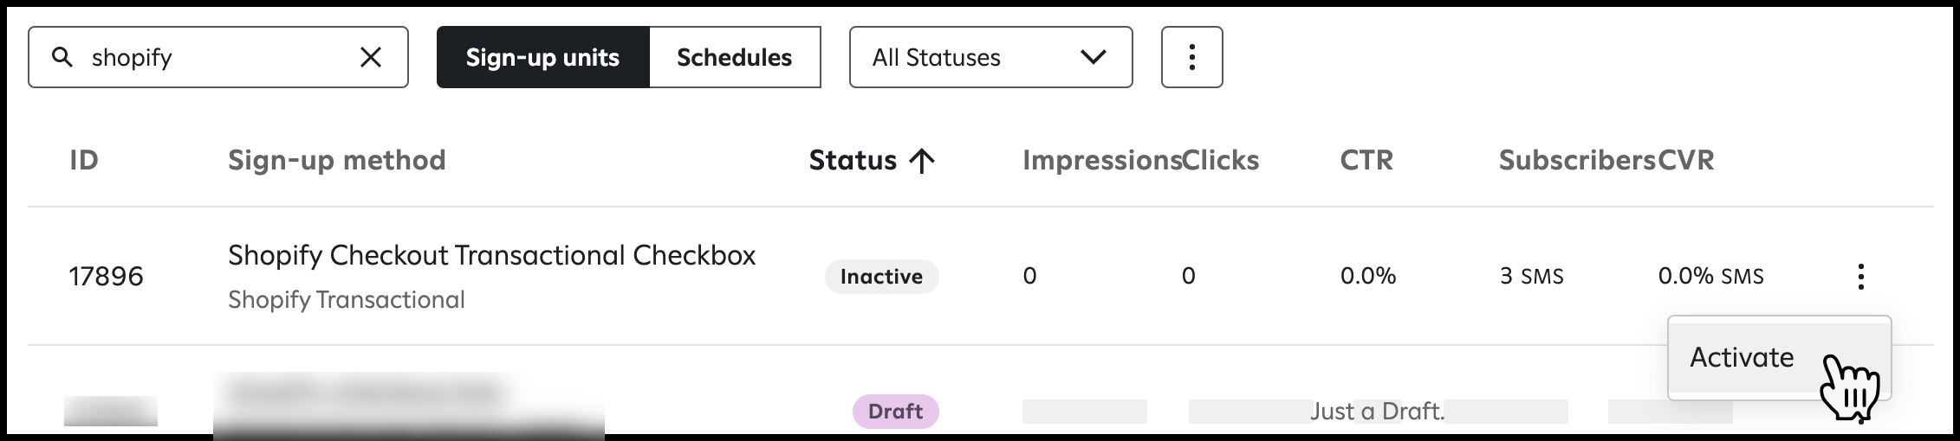Sort by the ID column header
Viewport: 1960px width, 441px height.
pyautogui.click(x=84, y=160)
